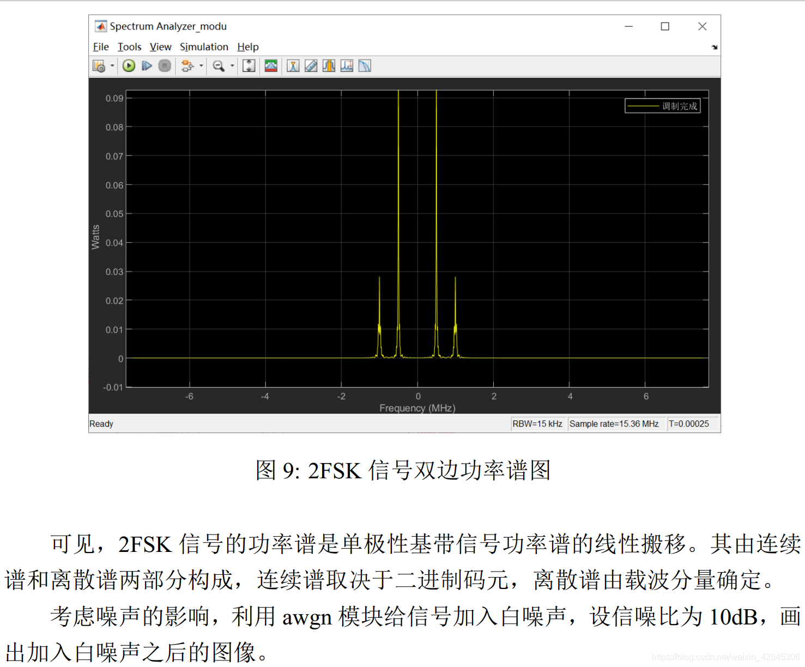
Task: Scale axes limits to fit
Action: coord(249,66)
